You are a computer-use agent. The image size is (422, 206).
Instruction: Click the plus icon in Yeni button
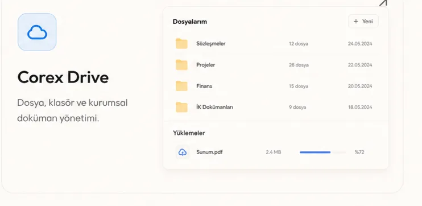[x=356, y=21]
